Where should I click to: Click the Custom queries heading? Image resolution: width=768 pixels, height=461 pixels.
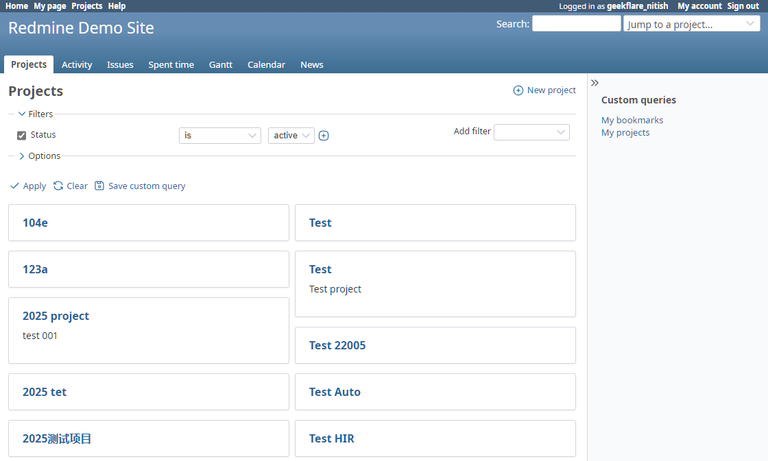638,100
